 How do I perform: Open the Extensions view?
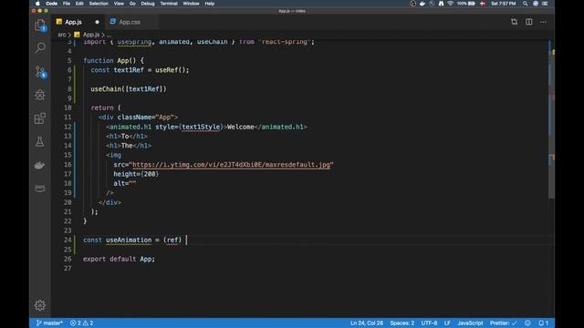40,118
